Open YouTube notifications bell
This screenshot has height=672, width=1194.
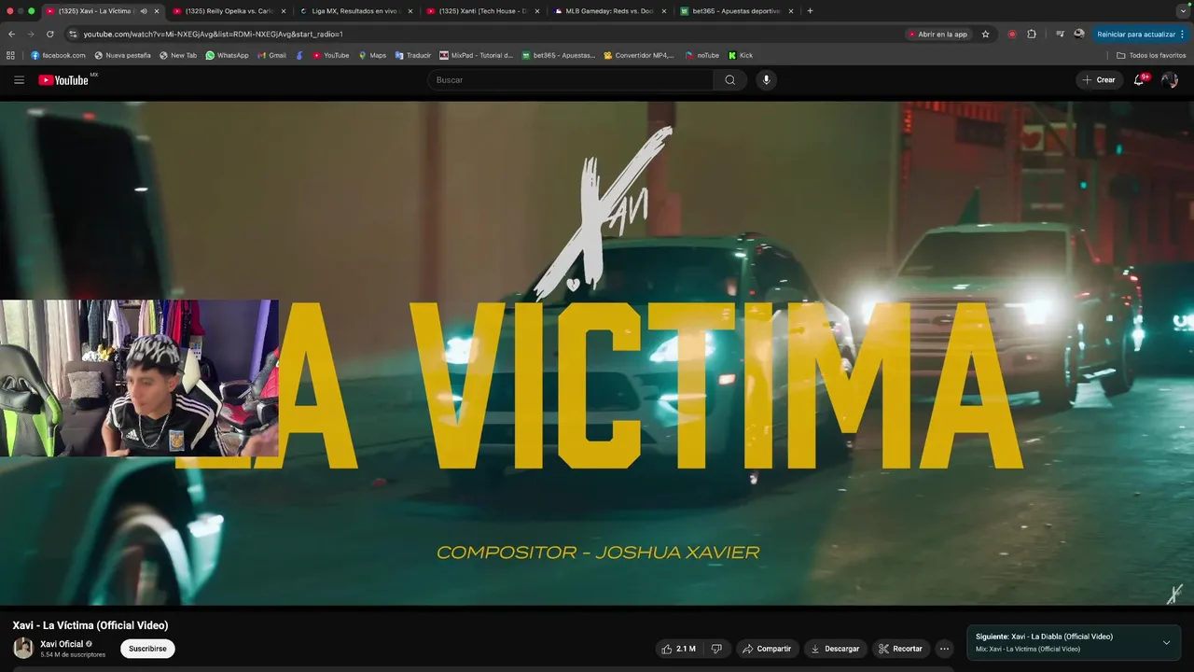1139,80
